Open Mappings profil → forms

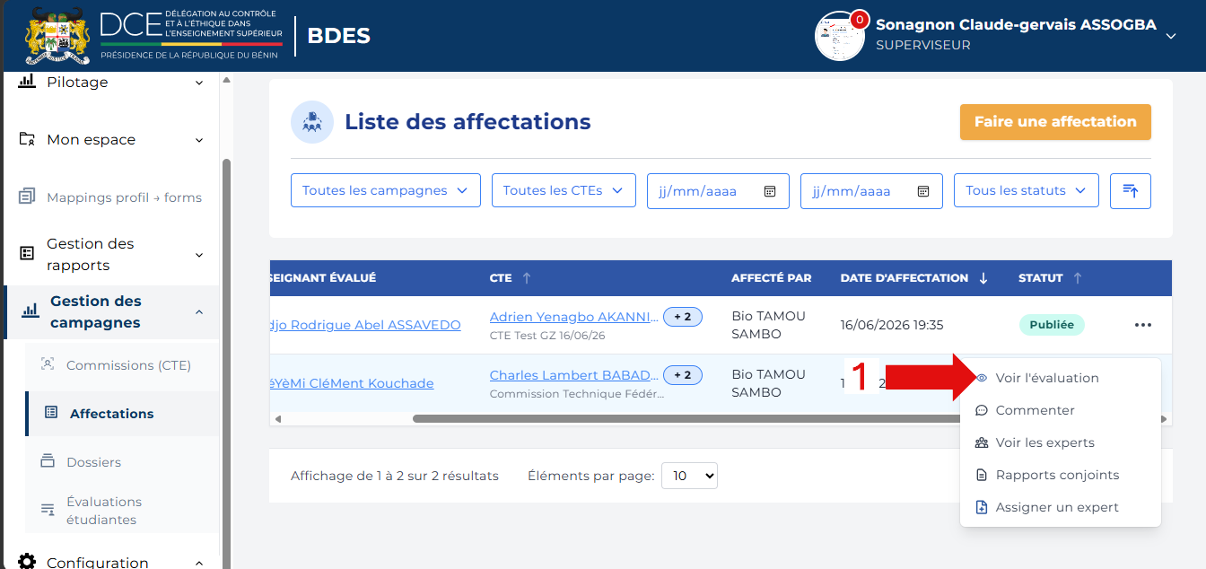[124, 197]
